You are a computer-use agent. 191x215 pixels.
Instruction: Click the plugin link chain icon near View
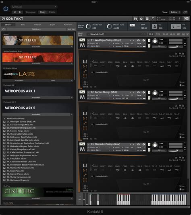coord(185,12)
